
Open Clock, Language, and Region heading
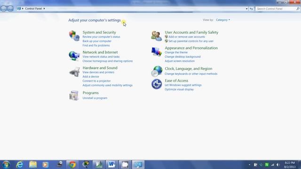click(189, 69)
